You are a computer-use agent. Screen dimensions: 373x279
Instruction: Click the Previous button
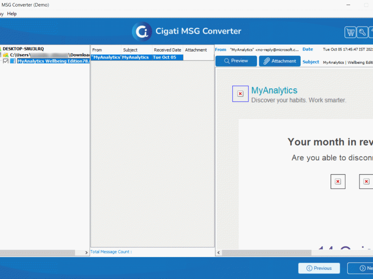319,268
